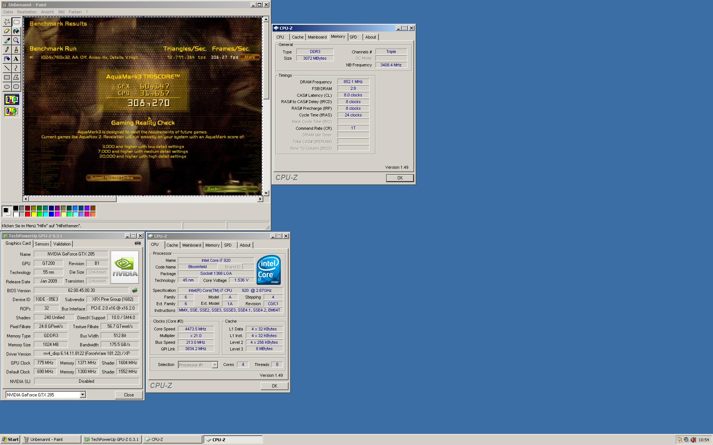Pick the orange color swatch in Paint palette
The height and width of the screenshot is (445, 713).
[x=93, y=214]
